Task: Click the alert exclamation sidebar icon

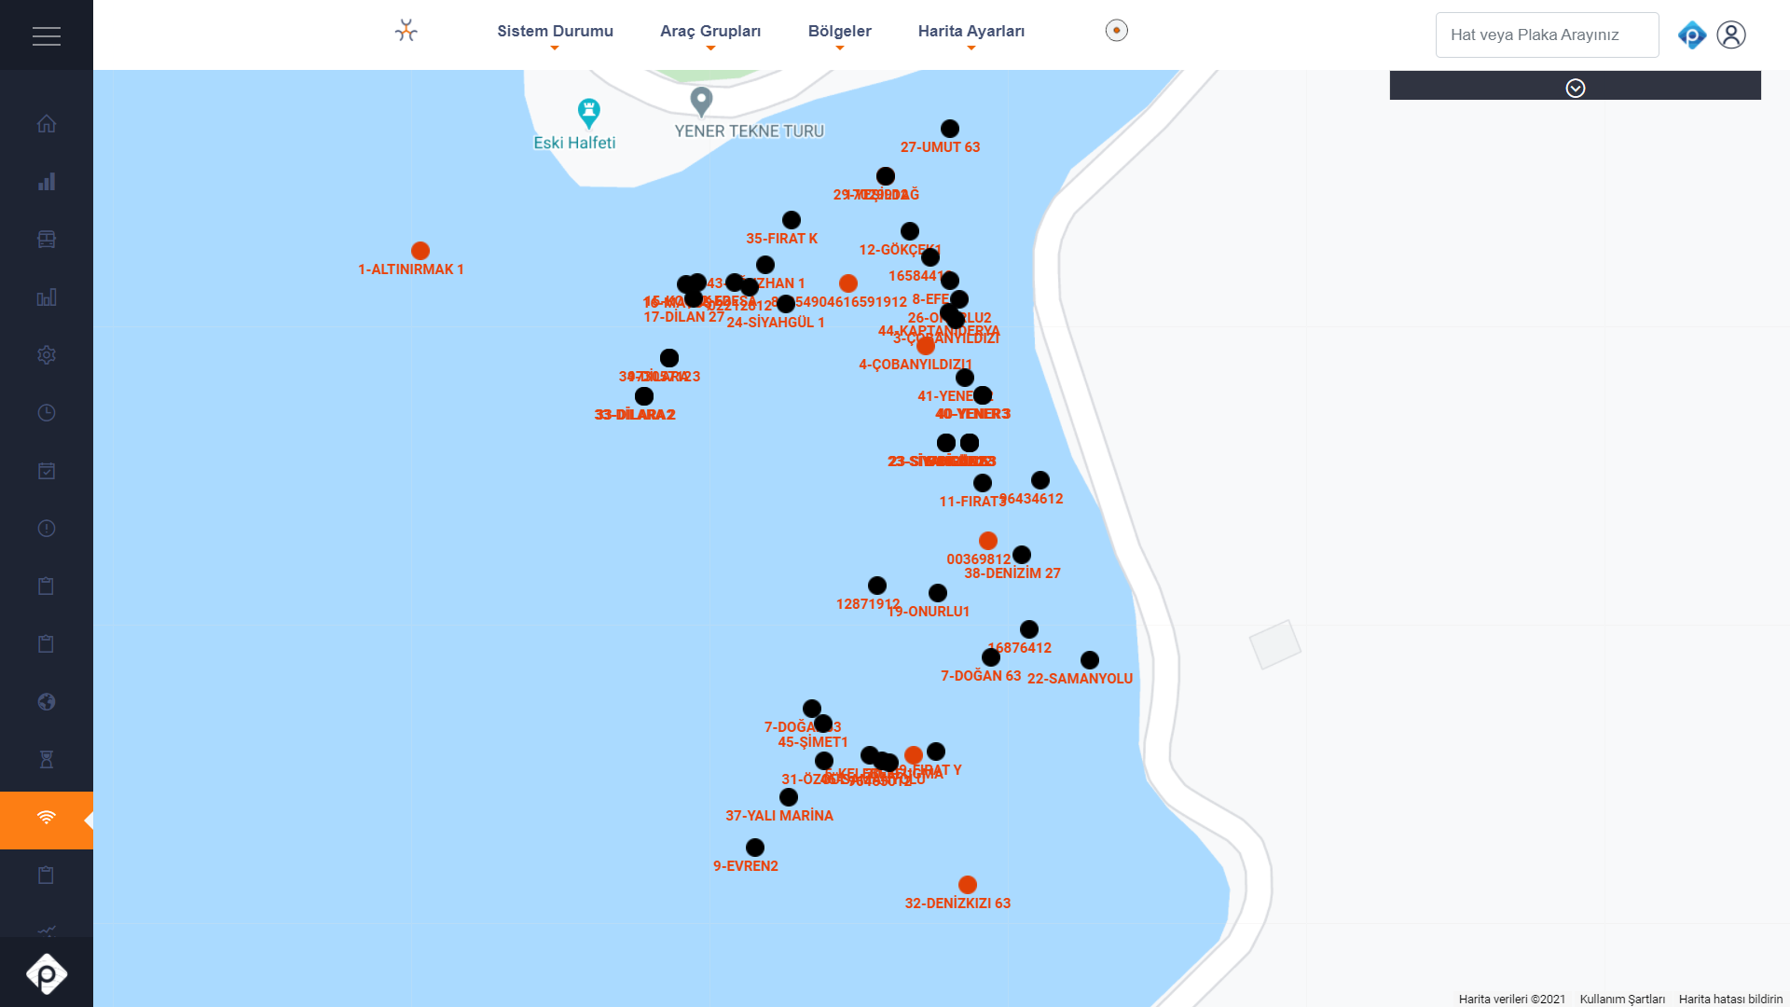Action: pos(47,529)
